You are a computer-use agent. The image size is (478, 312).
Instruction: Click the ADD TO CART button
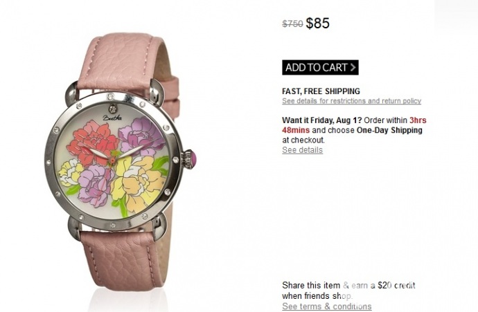click(x=320, y=67)
